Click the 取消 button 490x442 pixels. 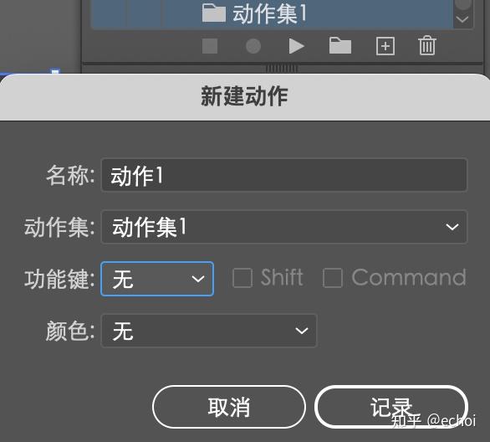pyautogui.click(x=229, y=407)
